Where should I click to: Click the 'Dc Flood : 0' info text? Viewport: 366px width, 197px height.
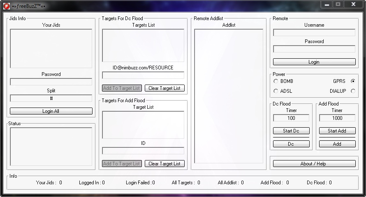319,183
